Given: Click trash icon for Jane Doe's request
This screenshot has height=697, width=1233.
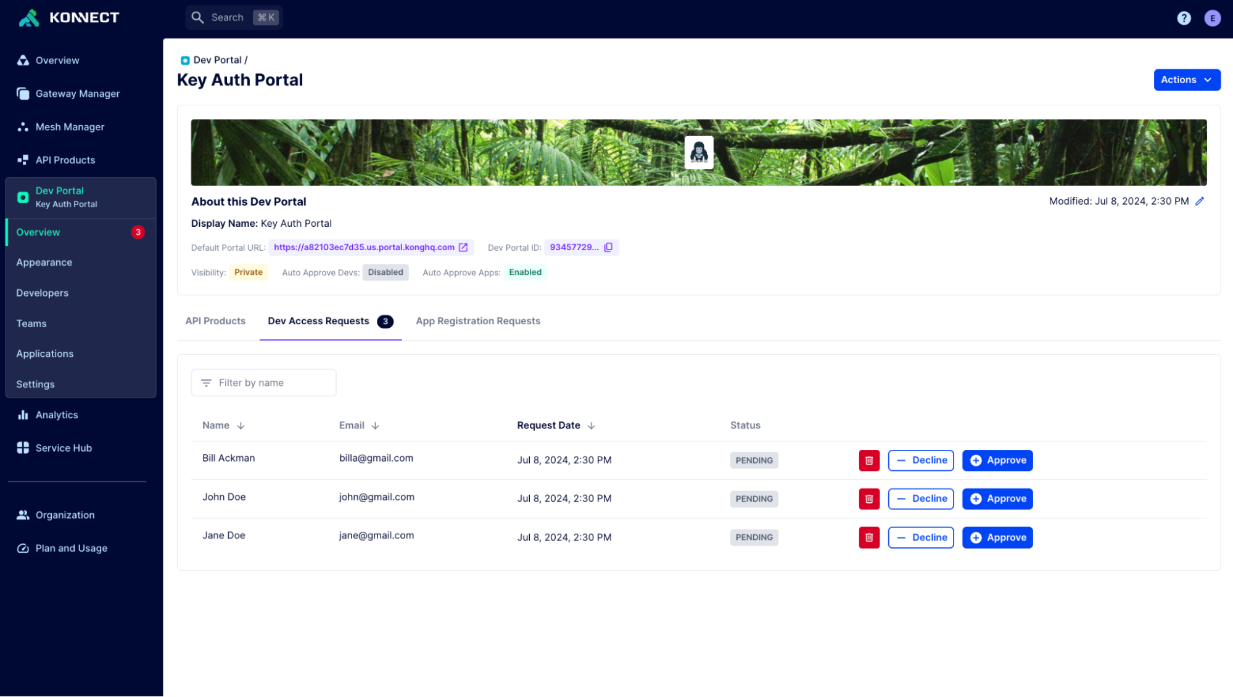Looking at the screenshot, I should 868,537.
